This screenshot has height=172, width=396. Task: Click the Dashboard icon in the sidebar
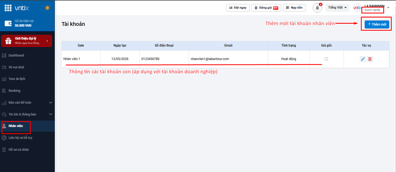4,55
